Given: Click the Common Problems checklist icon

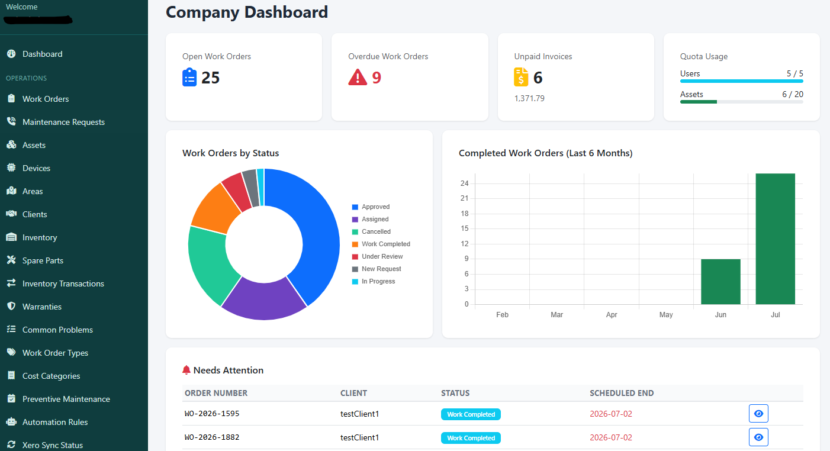Looking at the screenshot, I should point(11,330).
